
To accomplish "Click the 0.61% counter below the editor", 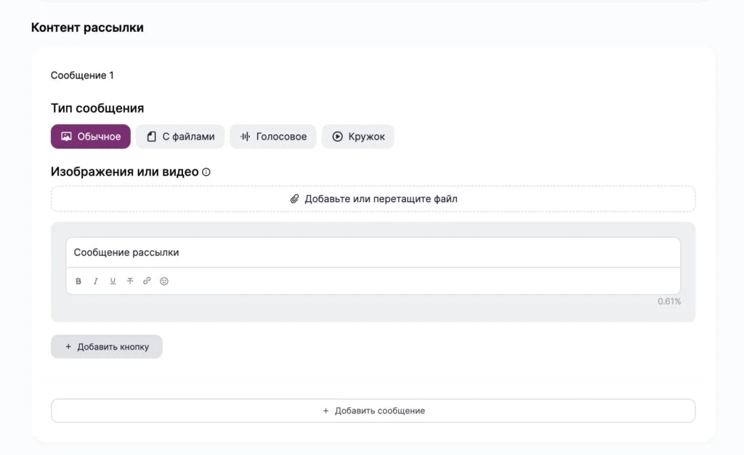I will click(669, 301).
